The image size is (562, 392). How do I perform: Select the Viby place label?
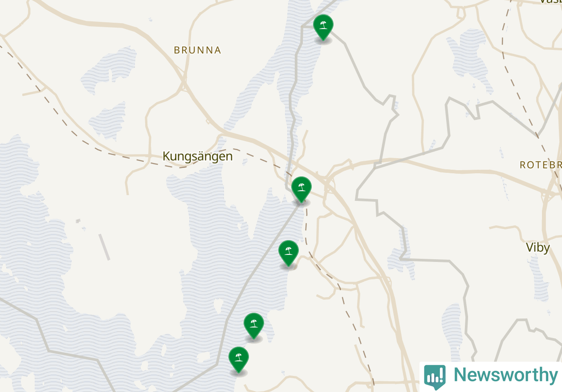point(538,248)
